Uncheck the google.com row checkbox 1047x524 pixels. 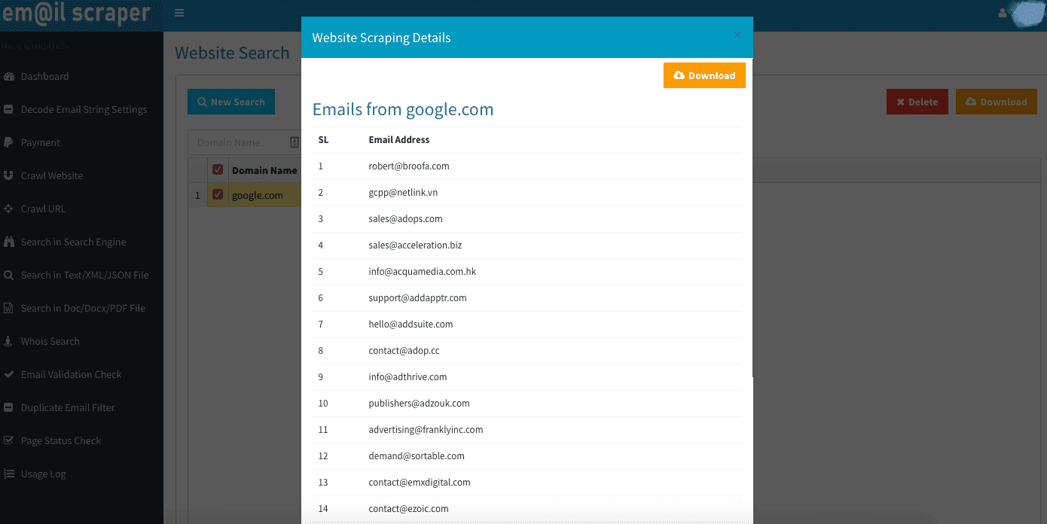tap(218, 195)
